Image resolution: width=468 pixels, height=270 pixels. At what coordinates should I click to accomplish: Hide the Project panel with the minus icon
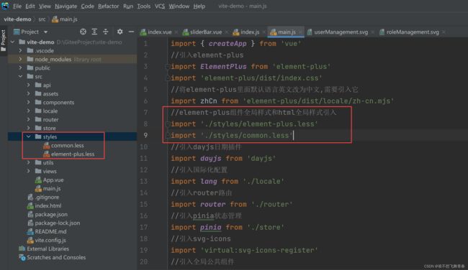pos(131,32)
